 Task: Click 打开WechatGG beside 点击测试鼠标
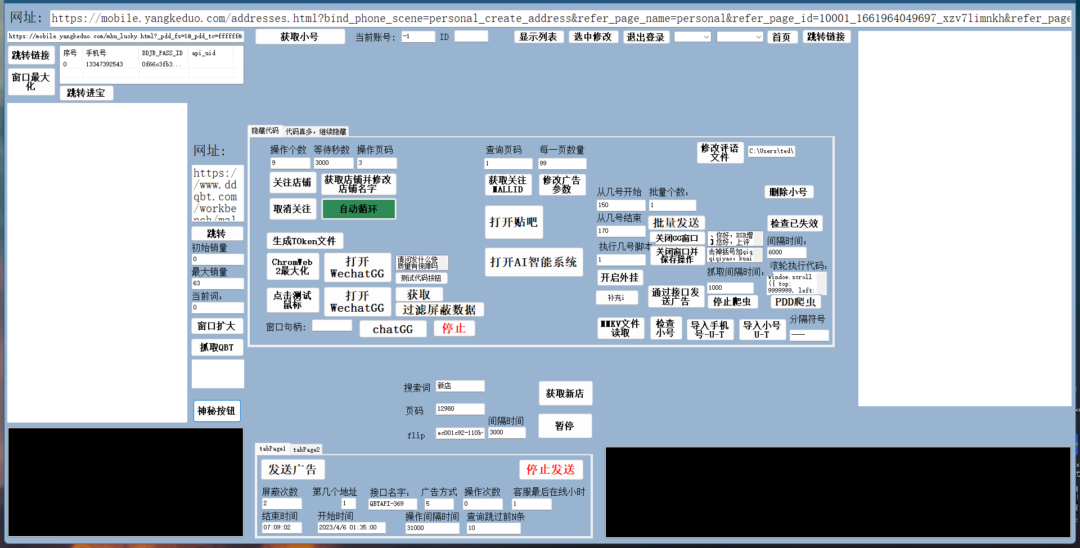(357, 302)
